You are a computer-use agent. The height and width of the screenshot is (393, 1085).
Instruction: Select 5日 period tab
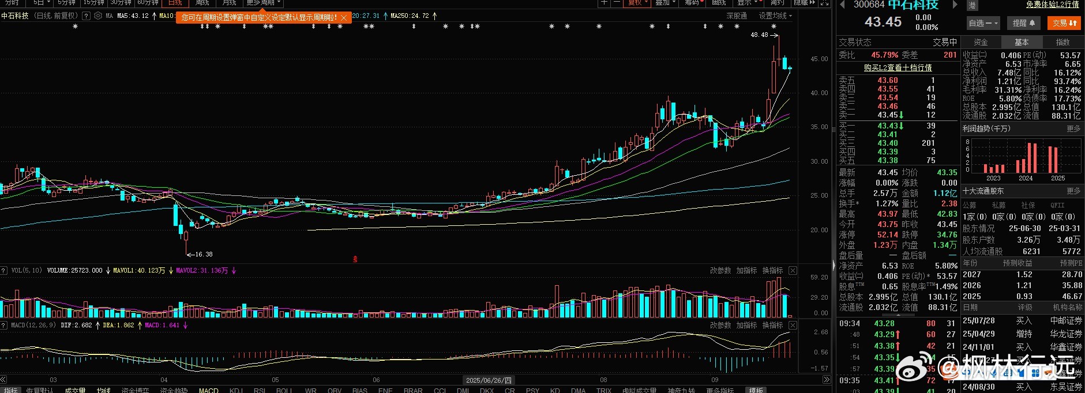pos(40,3)
